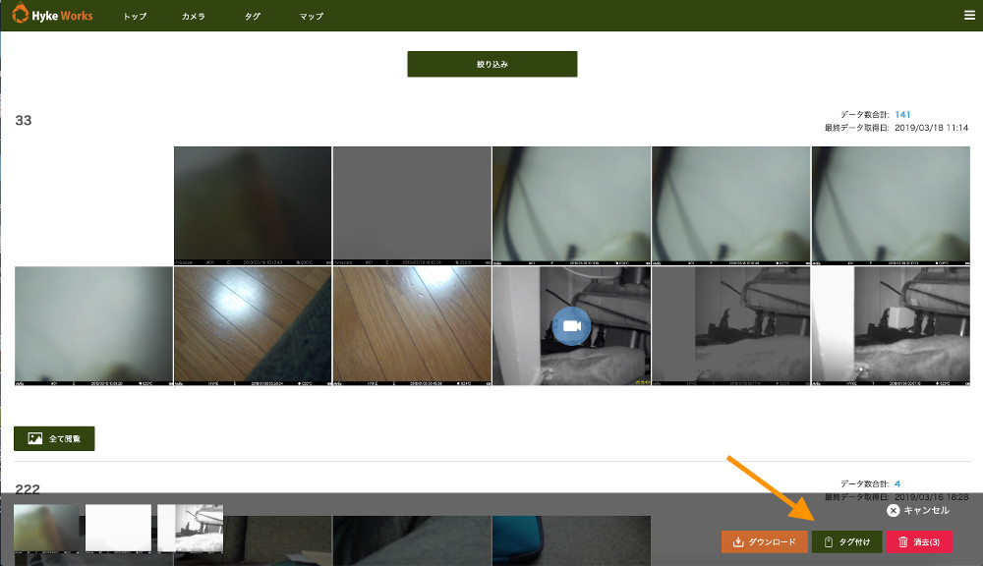Click the red 消去(3) delete button

point(919,541)
